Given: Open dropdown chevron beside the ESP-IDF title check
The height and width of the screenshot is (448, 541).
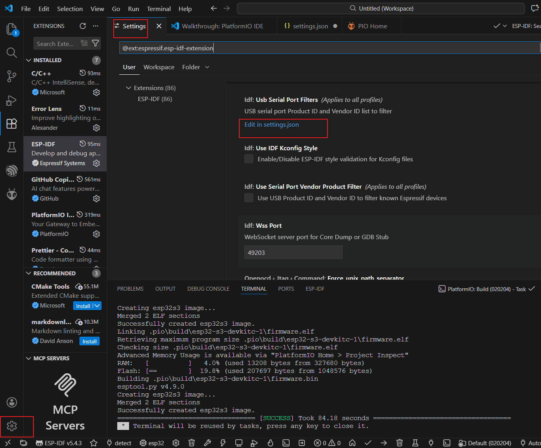Looking at the screenshot, I should click(505, 26).
